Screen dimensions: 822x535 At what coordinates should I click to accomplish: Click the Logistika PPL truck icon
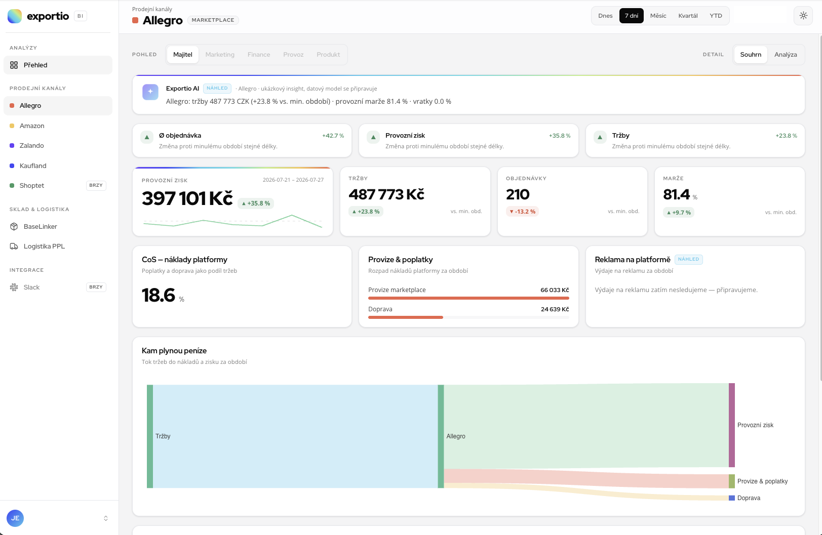pyautogui.click(x=14, y=246)
